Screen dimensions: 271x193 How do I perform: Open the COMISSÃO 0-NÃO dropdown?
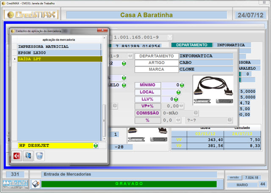click(x=196, y=113)
